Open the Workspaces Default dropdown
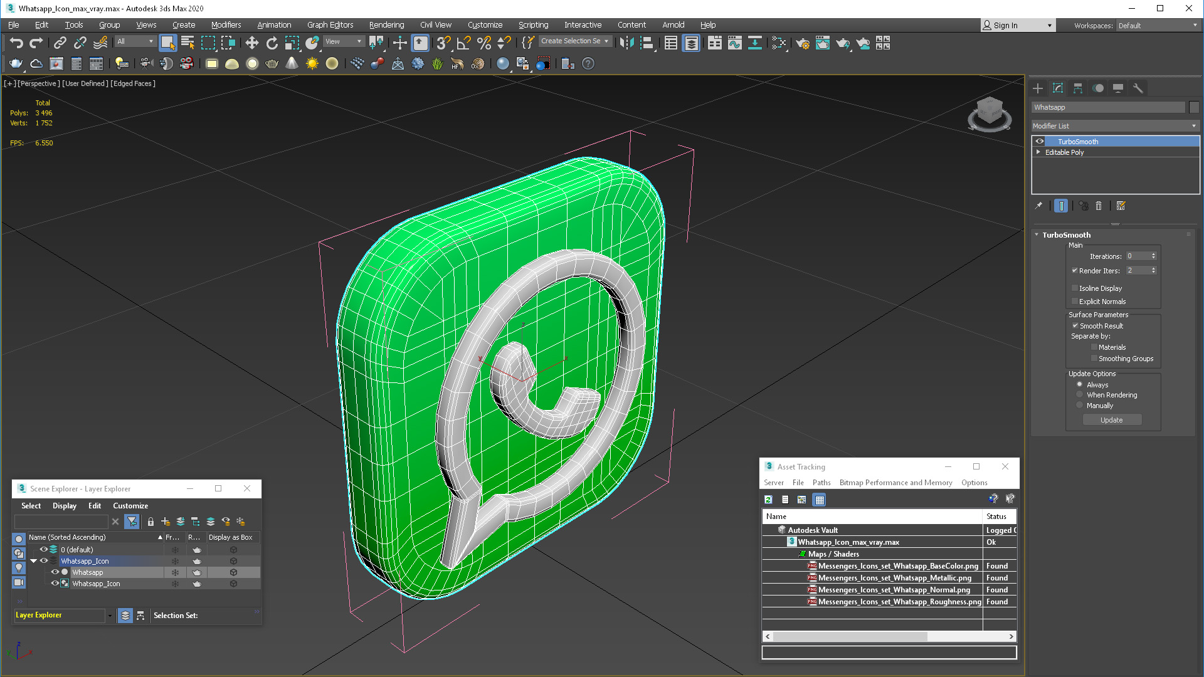 [1158, 26]
